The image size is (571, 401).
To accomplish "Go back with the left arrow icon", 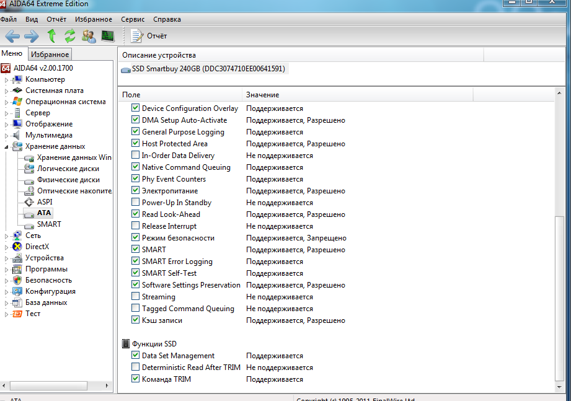I will (13, 36).
